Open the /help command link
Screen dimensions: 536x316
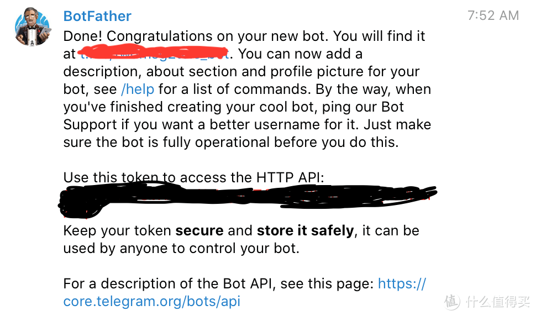click(138, 89)
